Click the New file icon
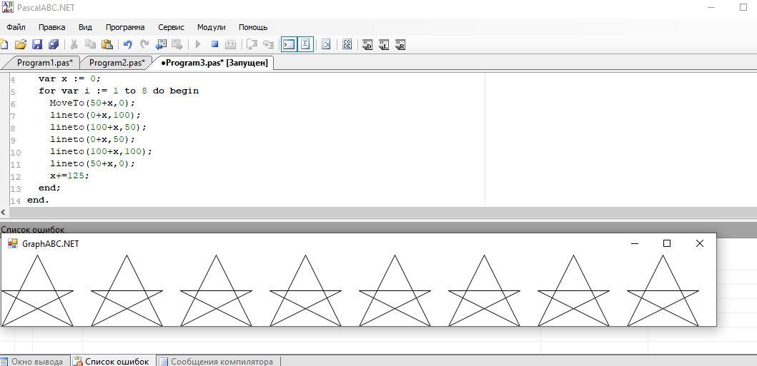Image resolution: width=757 pixels, height=366 pixels. 4,44
